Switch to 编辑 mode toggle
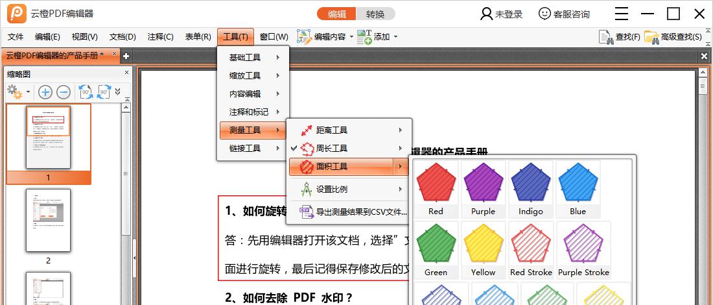 click(x=336, y=14)
